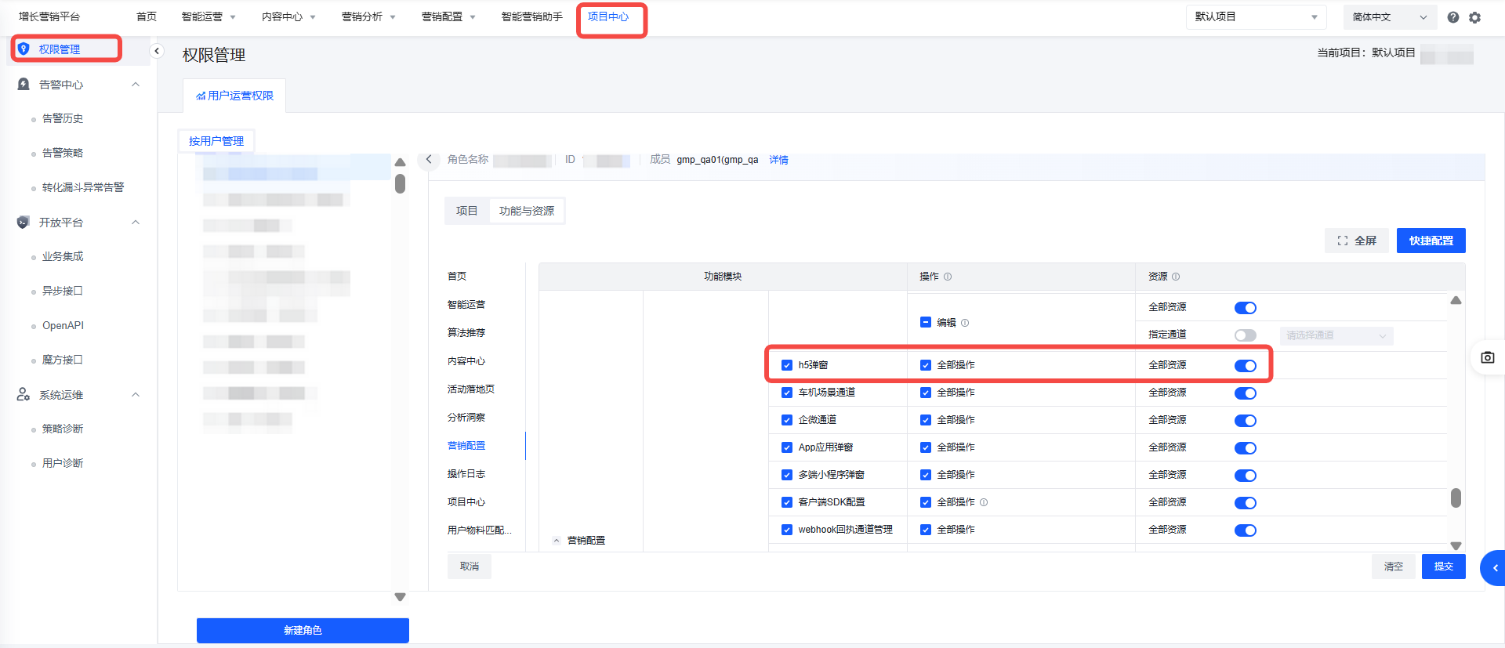Image resolution: width=1505 pixels, height=648 pixels.
Task: Click the 快捷配置 button
Action: 1431,241
